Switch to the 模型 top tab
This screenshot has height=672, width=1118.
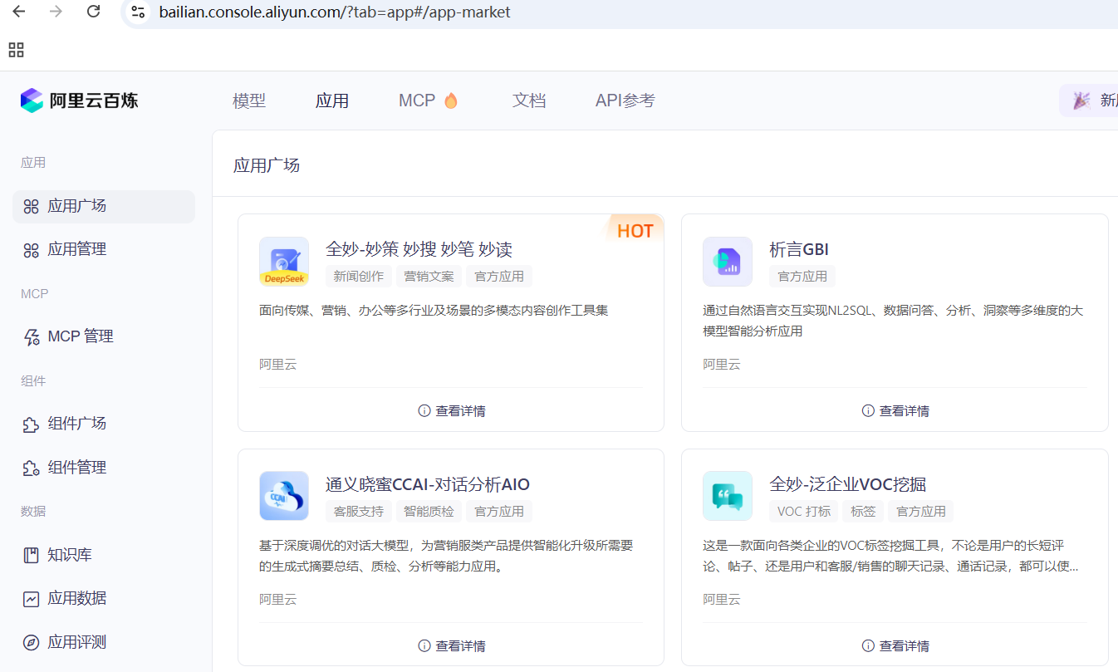click(249, 101)
